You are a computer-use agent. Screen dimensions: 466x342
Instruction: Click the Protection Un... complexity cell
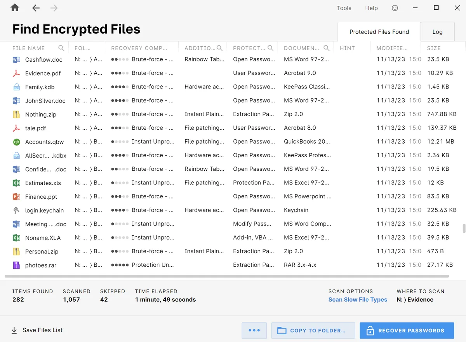(153, 265)
